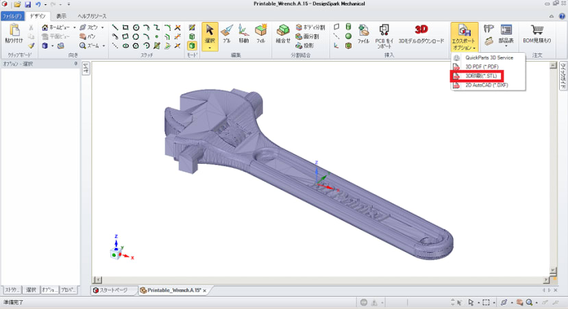
Task: Click the PCBをインポート import icon
Action: click(384, 36)
